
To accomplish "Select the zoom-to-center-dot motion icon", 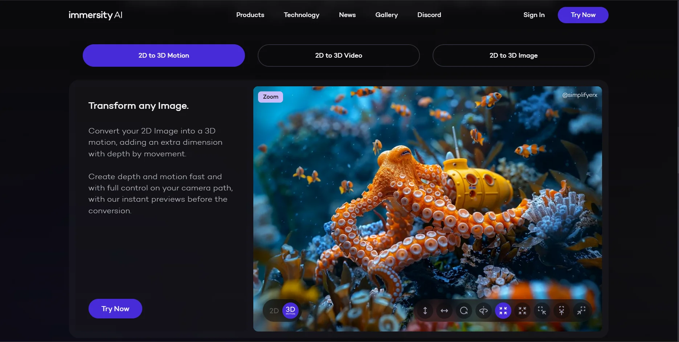I will click(x=523, y=311).
